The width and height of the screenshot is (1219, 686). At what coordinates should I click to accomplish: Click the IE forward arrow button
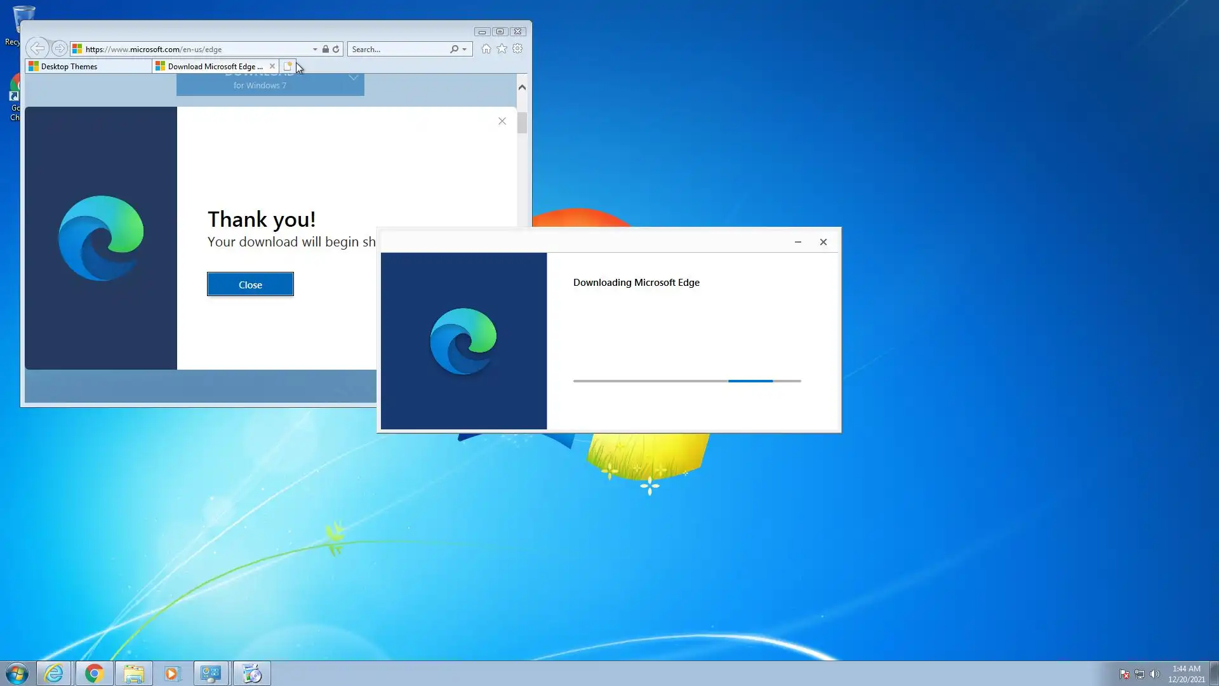point(59,48)
